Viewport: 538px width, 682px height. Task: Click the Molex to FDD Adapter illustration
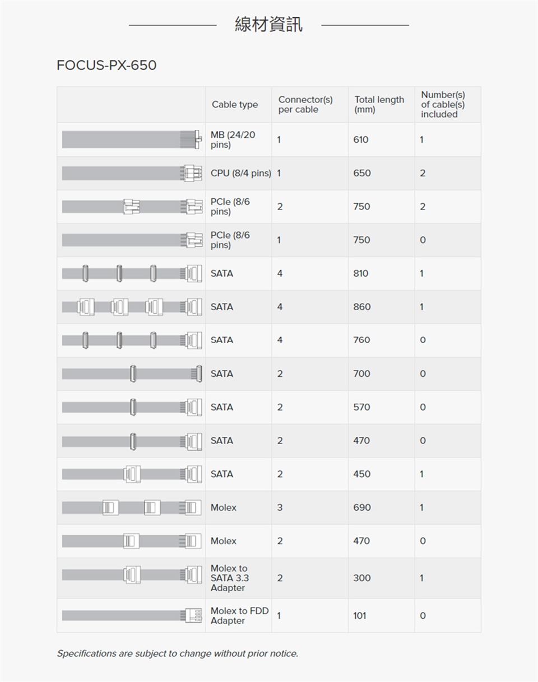[131, 615]
